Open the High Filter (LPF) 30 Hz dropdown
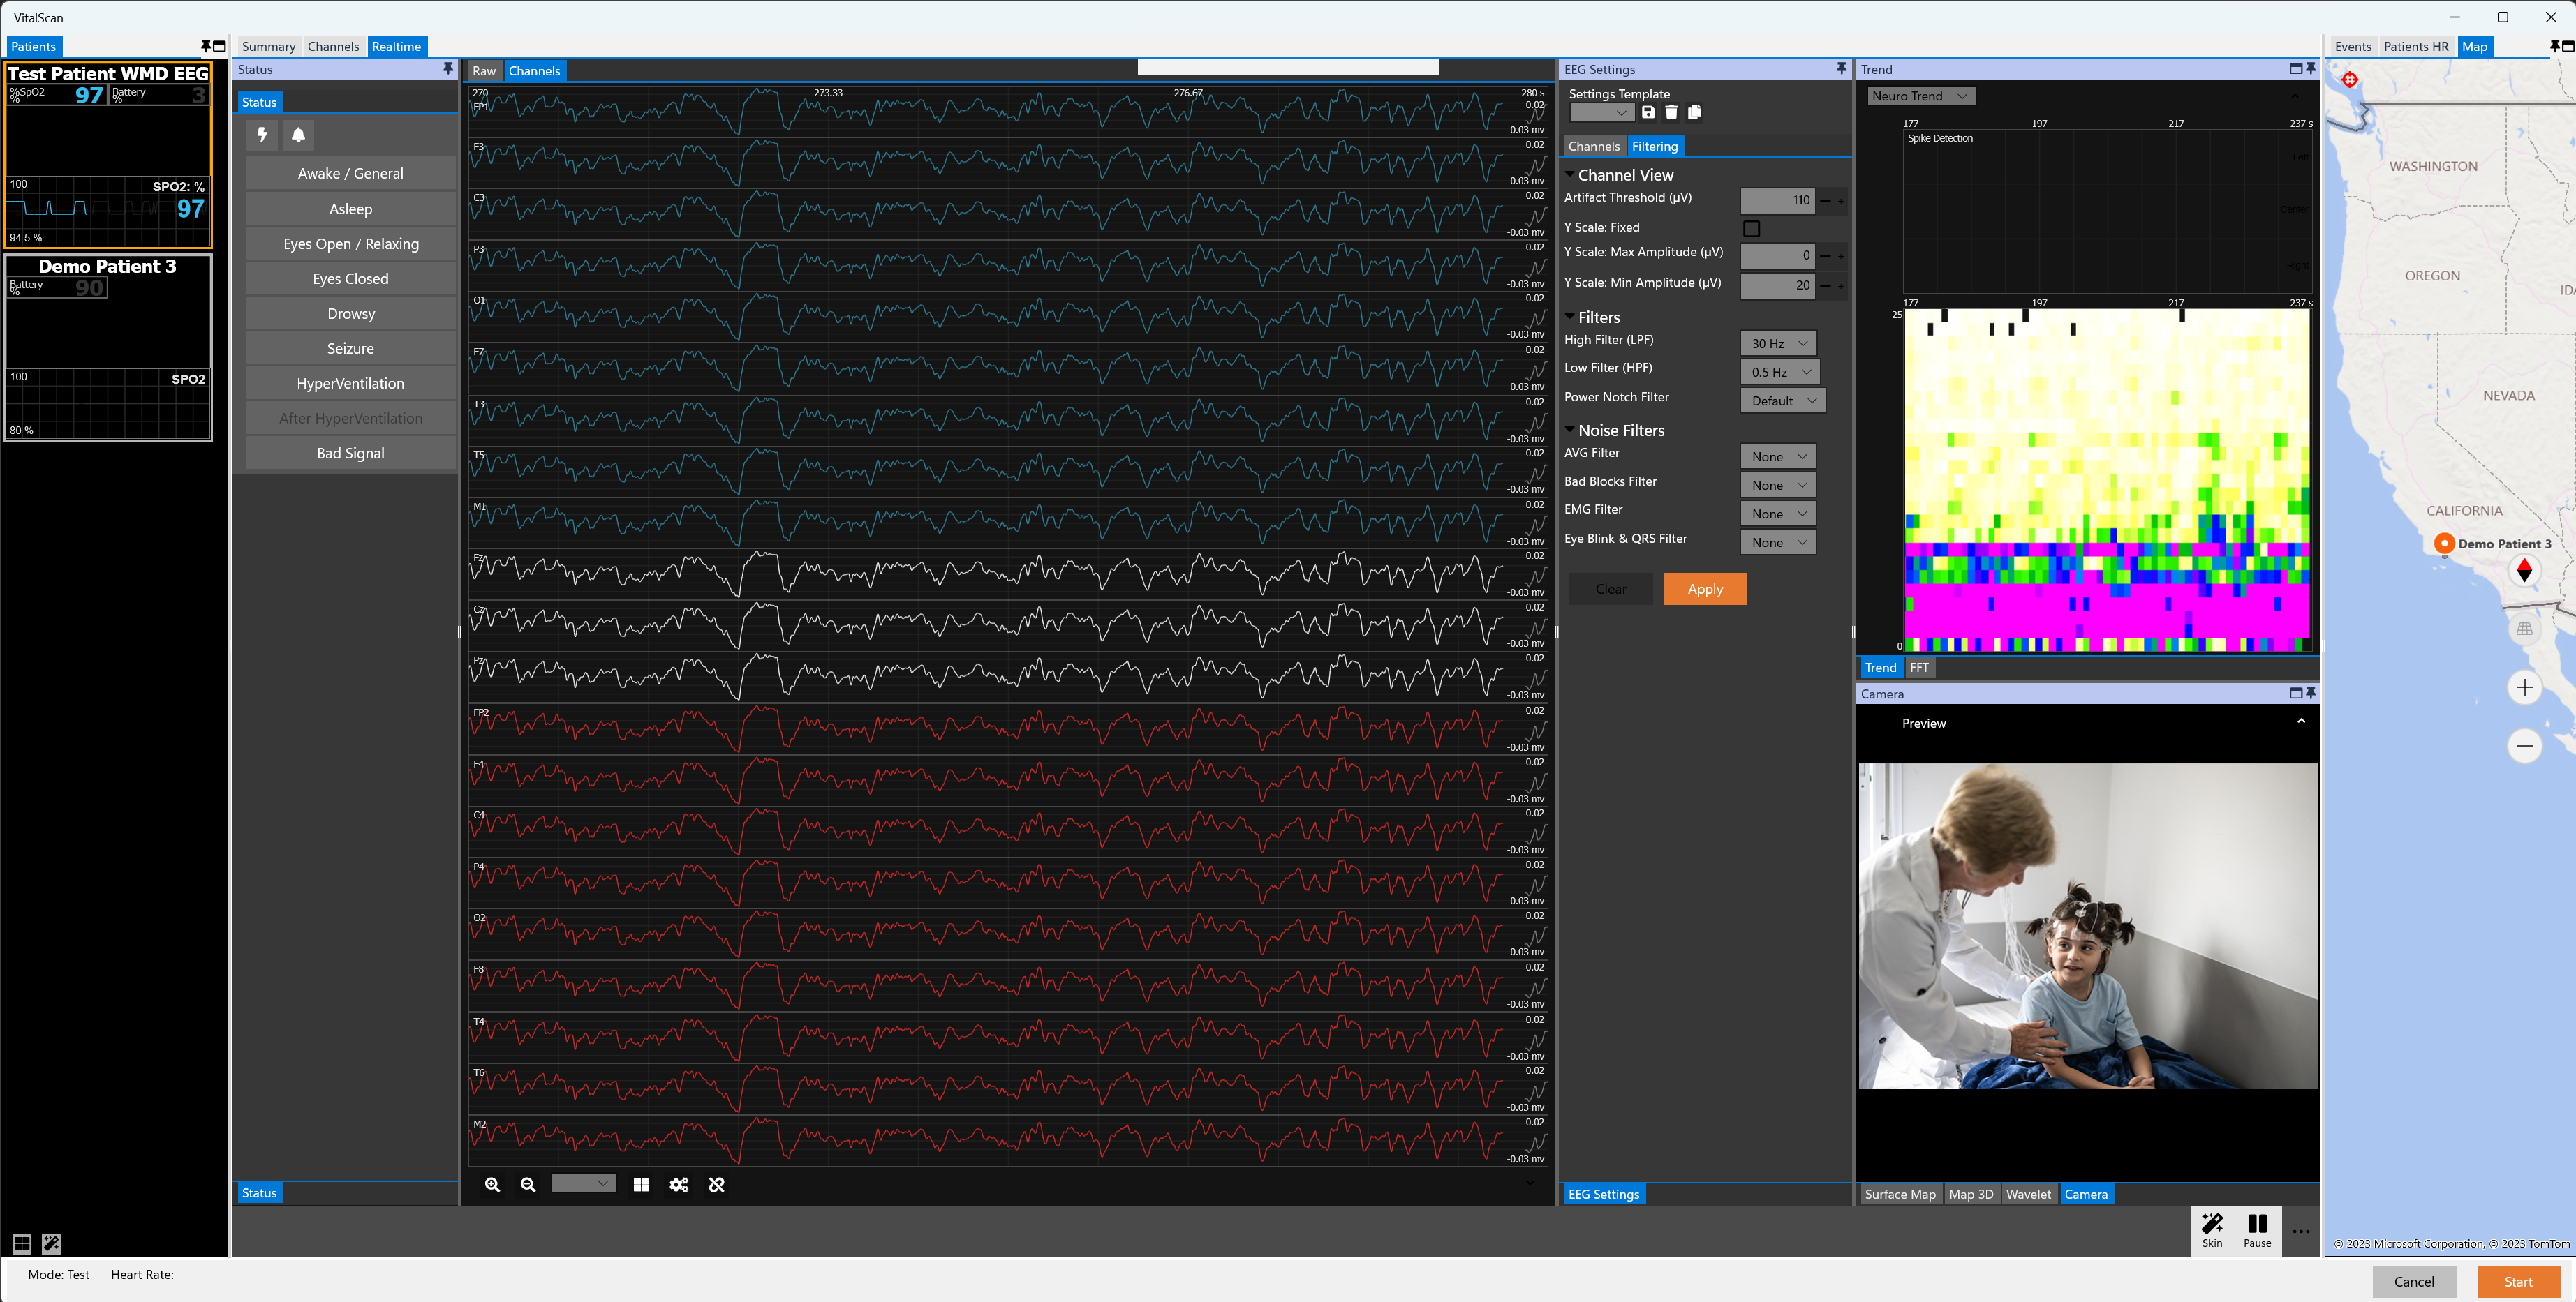 coord(1778,344)
